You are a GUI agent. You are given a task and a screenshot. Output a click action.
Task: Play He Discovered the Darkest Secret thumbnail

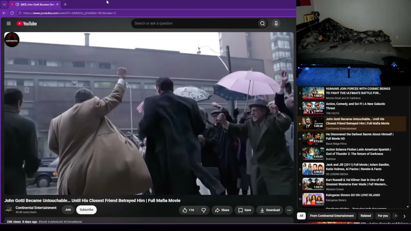(x=313, y=139)
